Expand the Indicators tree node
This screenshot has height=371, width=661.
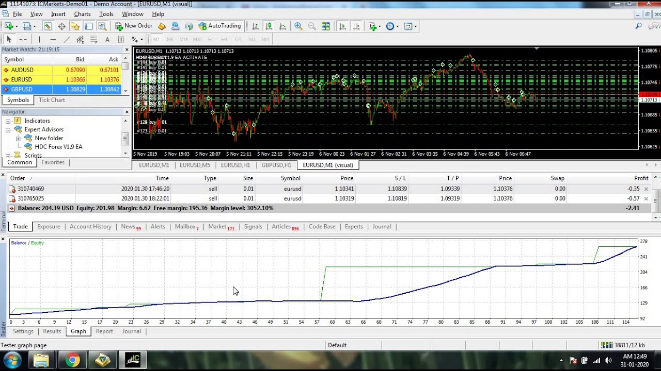pyautogui.click(x=8, y=121)
